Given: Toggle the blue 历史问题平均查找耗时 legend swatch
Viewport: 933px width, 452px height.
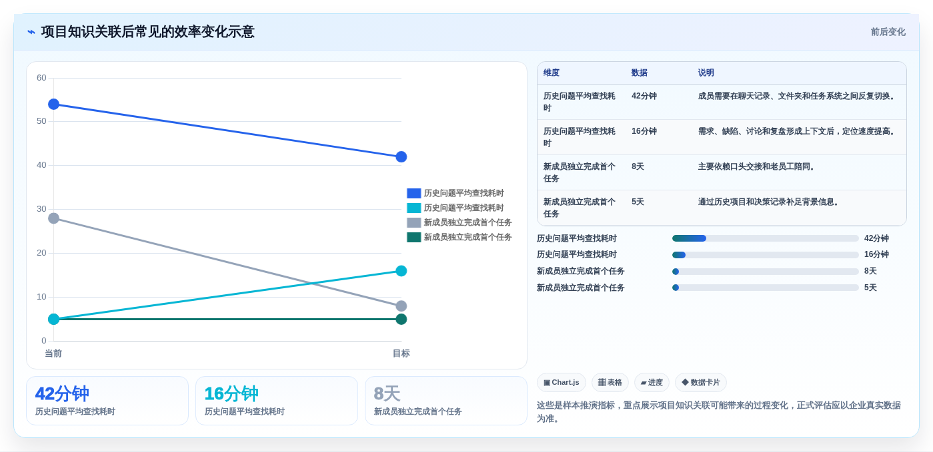Looking at the screenshot, I should [413, 193].
